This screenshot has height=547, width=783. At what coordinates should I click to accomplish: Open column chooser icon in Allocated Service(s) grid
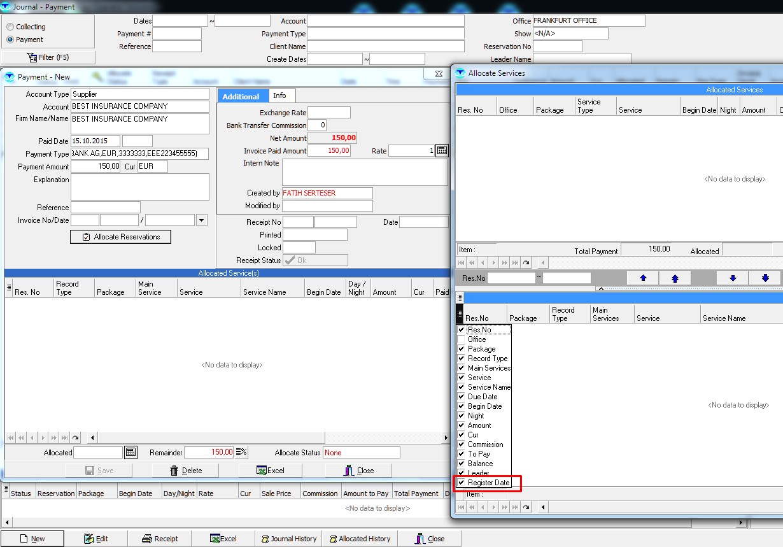point(9,288)
